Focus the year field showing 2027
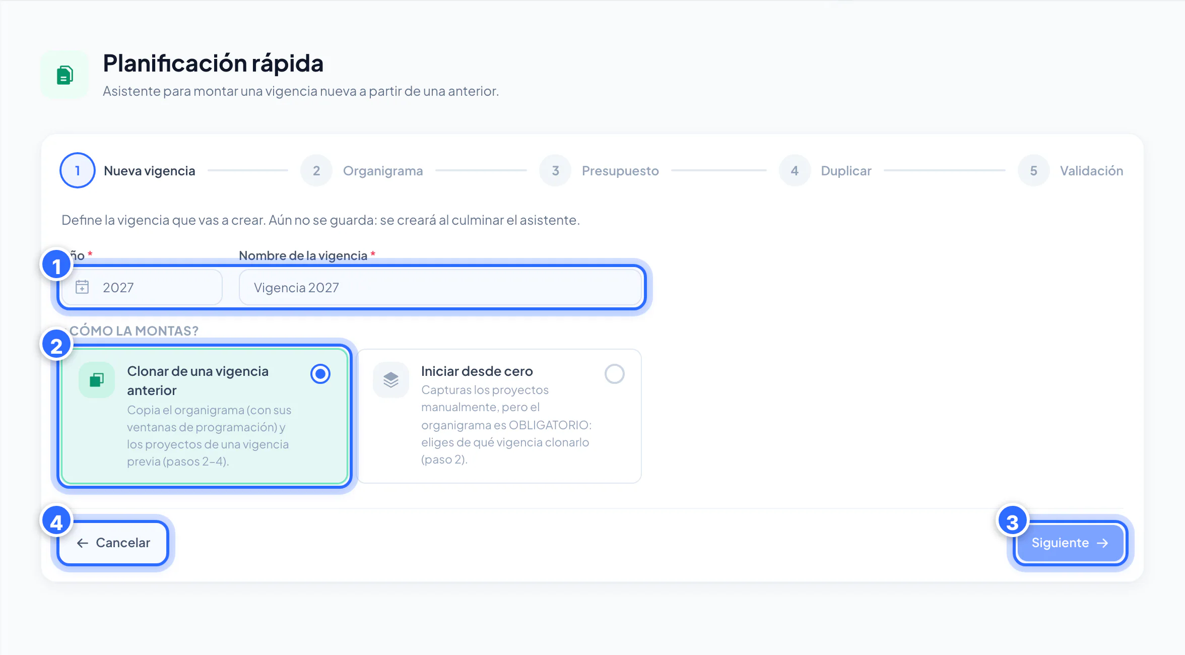This screenshot has width=1185, height=655. click(142, 287)
